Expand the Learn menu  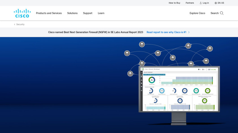[101, 13]
